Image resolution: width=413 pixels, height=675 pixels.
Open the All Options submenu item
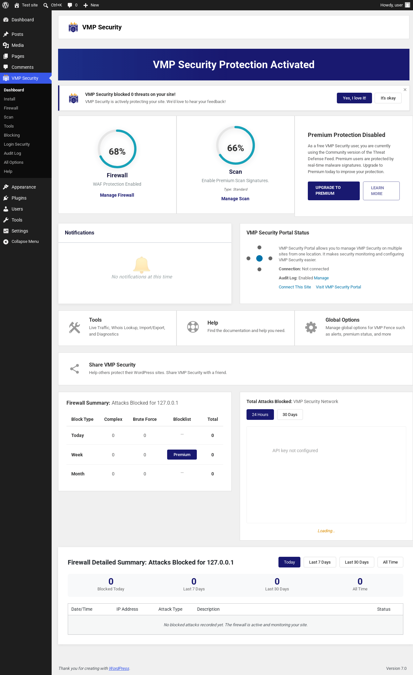coord(14,162)
